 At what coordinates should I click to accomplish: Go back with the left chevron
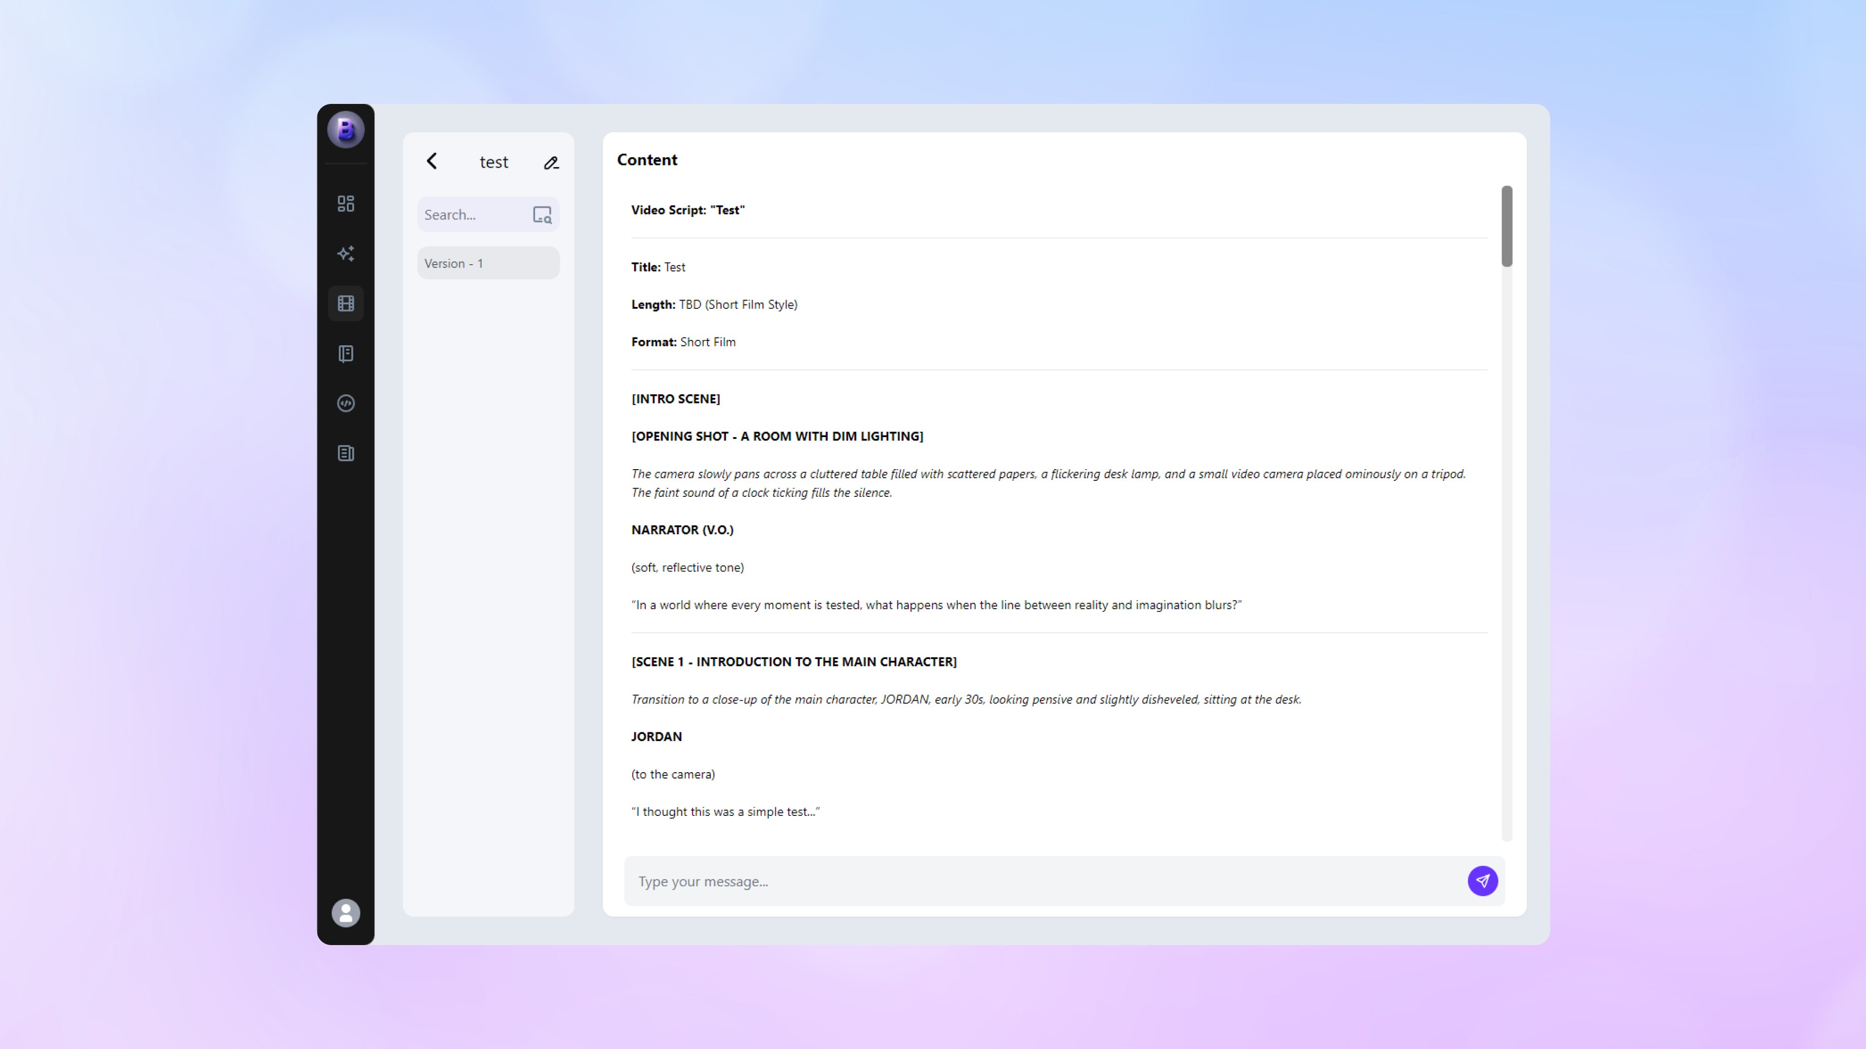tap(432, 161)
